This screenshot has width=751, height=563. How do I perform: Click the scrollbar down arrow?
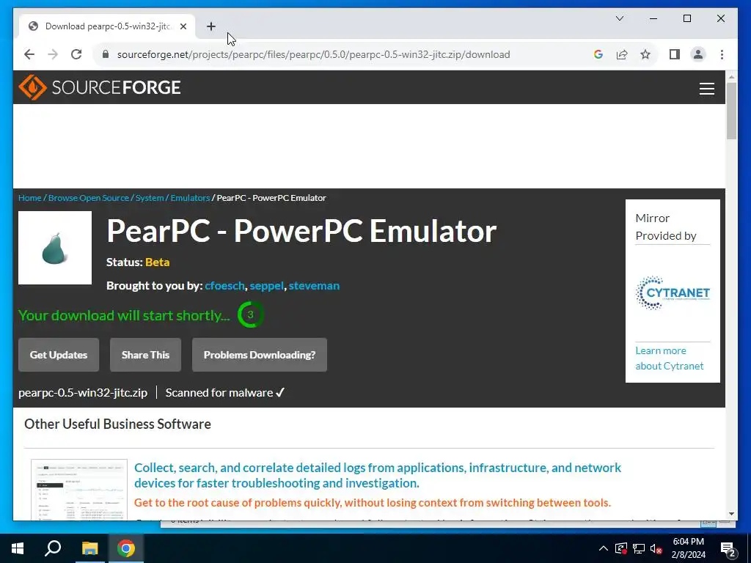coord(731,514)
